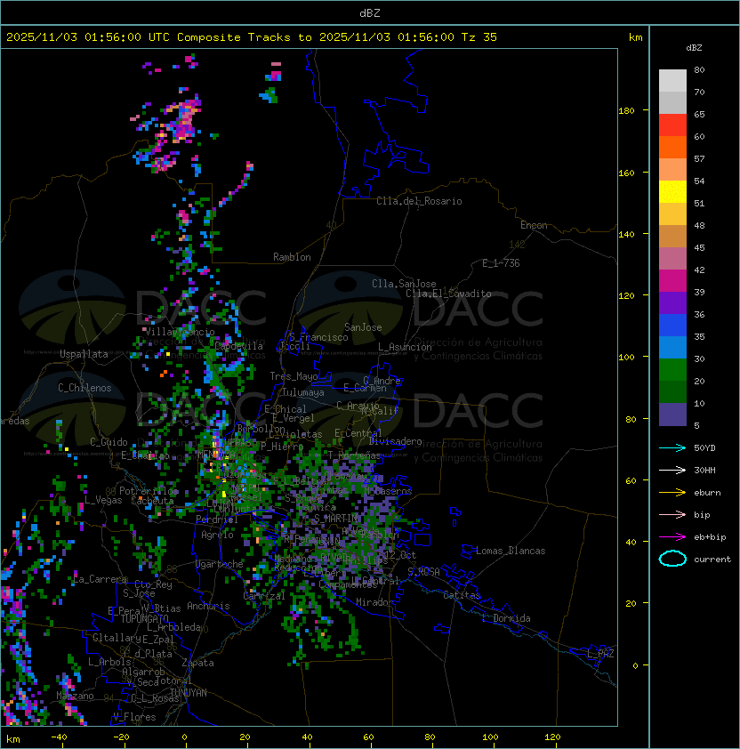Click the 'TUNUYAN' place label

[189, 693]
